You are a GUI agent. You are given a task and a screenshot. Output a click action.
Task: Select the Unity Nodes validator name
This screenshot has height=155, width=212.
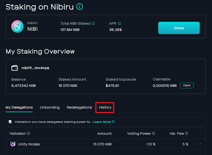29,144
